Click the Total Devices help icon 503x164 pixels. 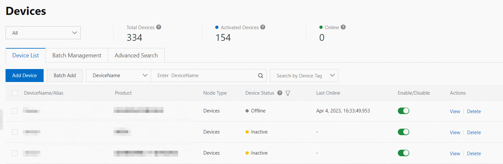[x=159, y=27]
